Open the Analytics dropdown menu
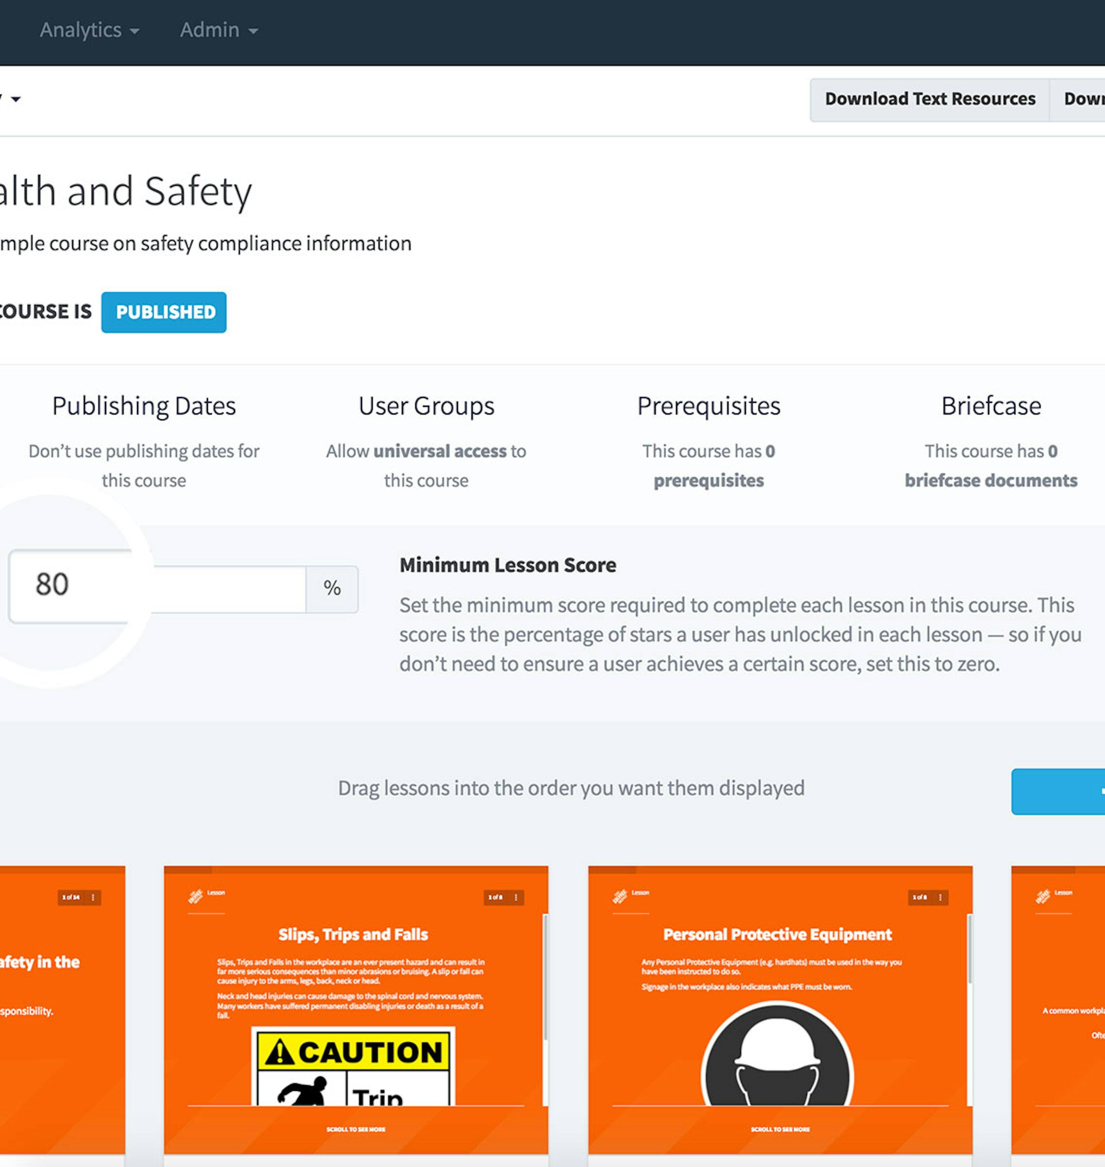Image resolution: width=1105 pixels, height=1167 pixels. point(89,30)
